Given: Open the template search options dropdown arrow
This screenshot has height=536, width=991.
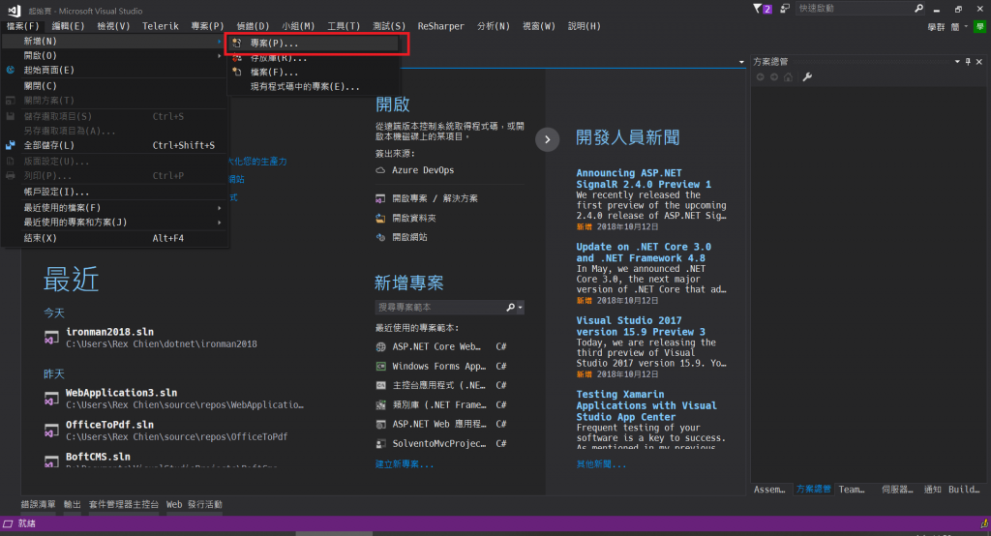Looking at the screenshot, I should pos(520,308).
